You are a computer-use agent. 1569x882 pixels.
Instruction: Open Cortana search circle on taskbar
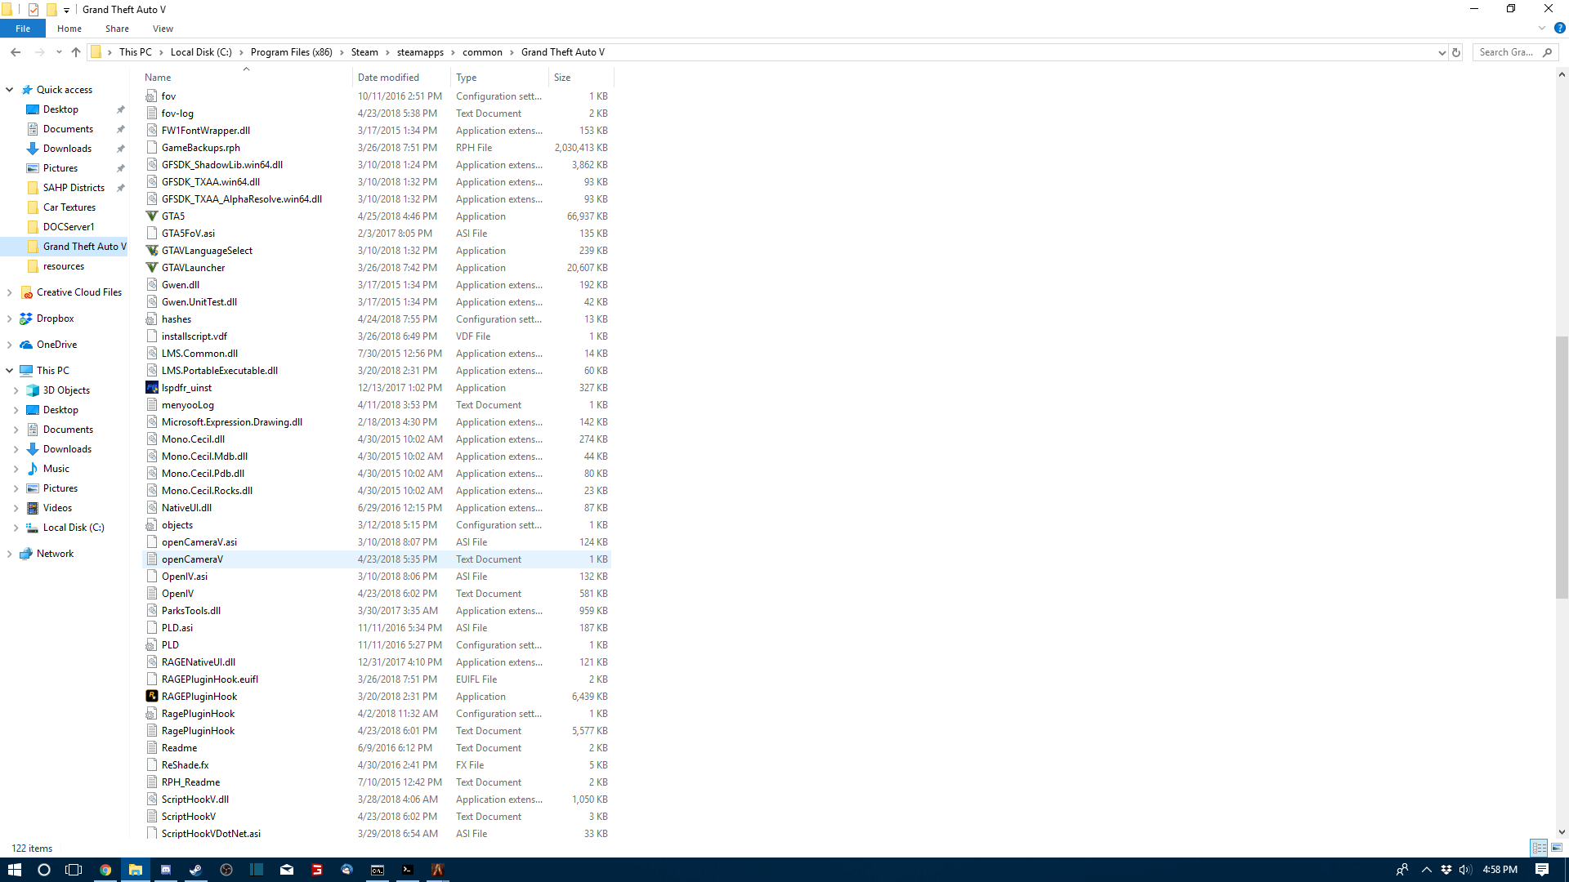[x=44, y=870]
